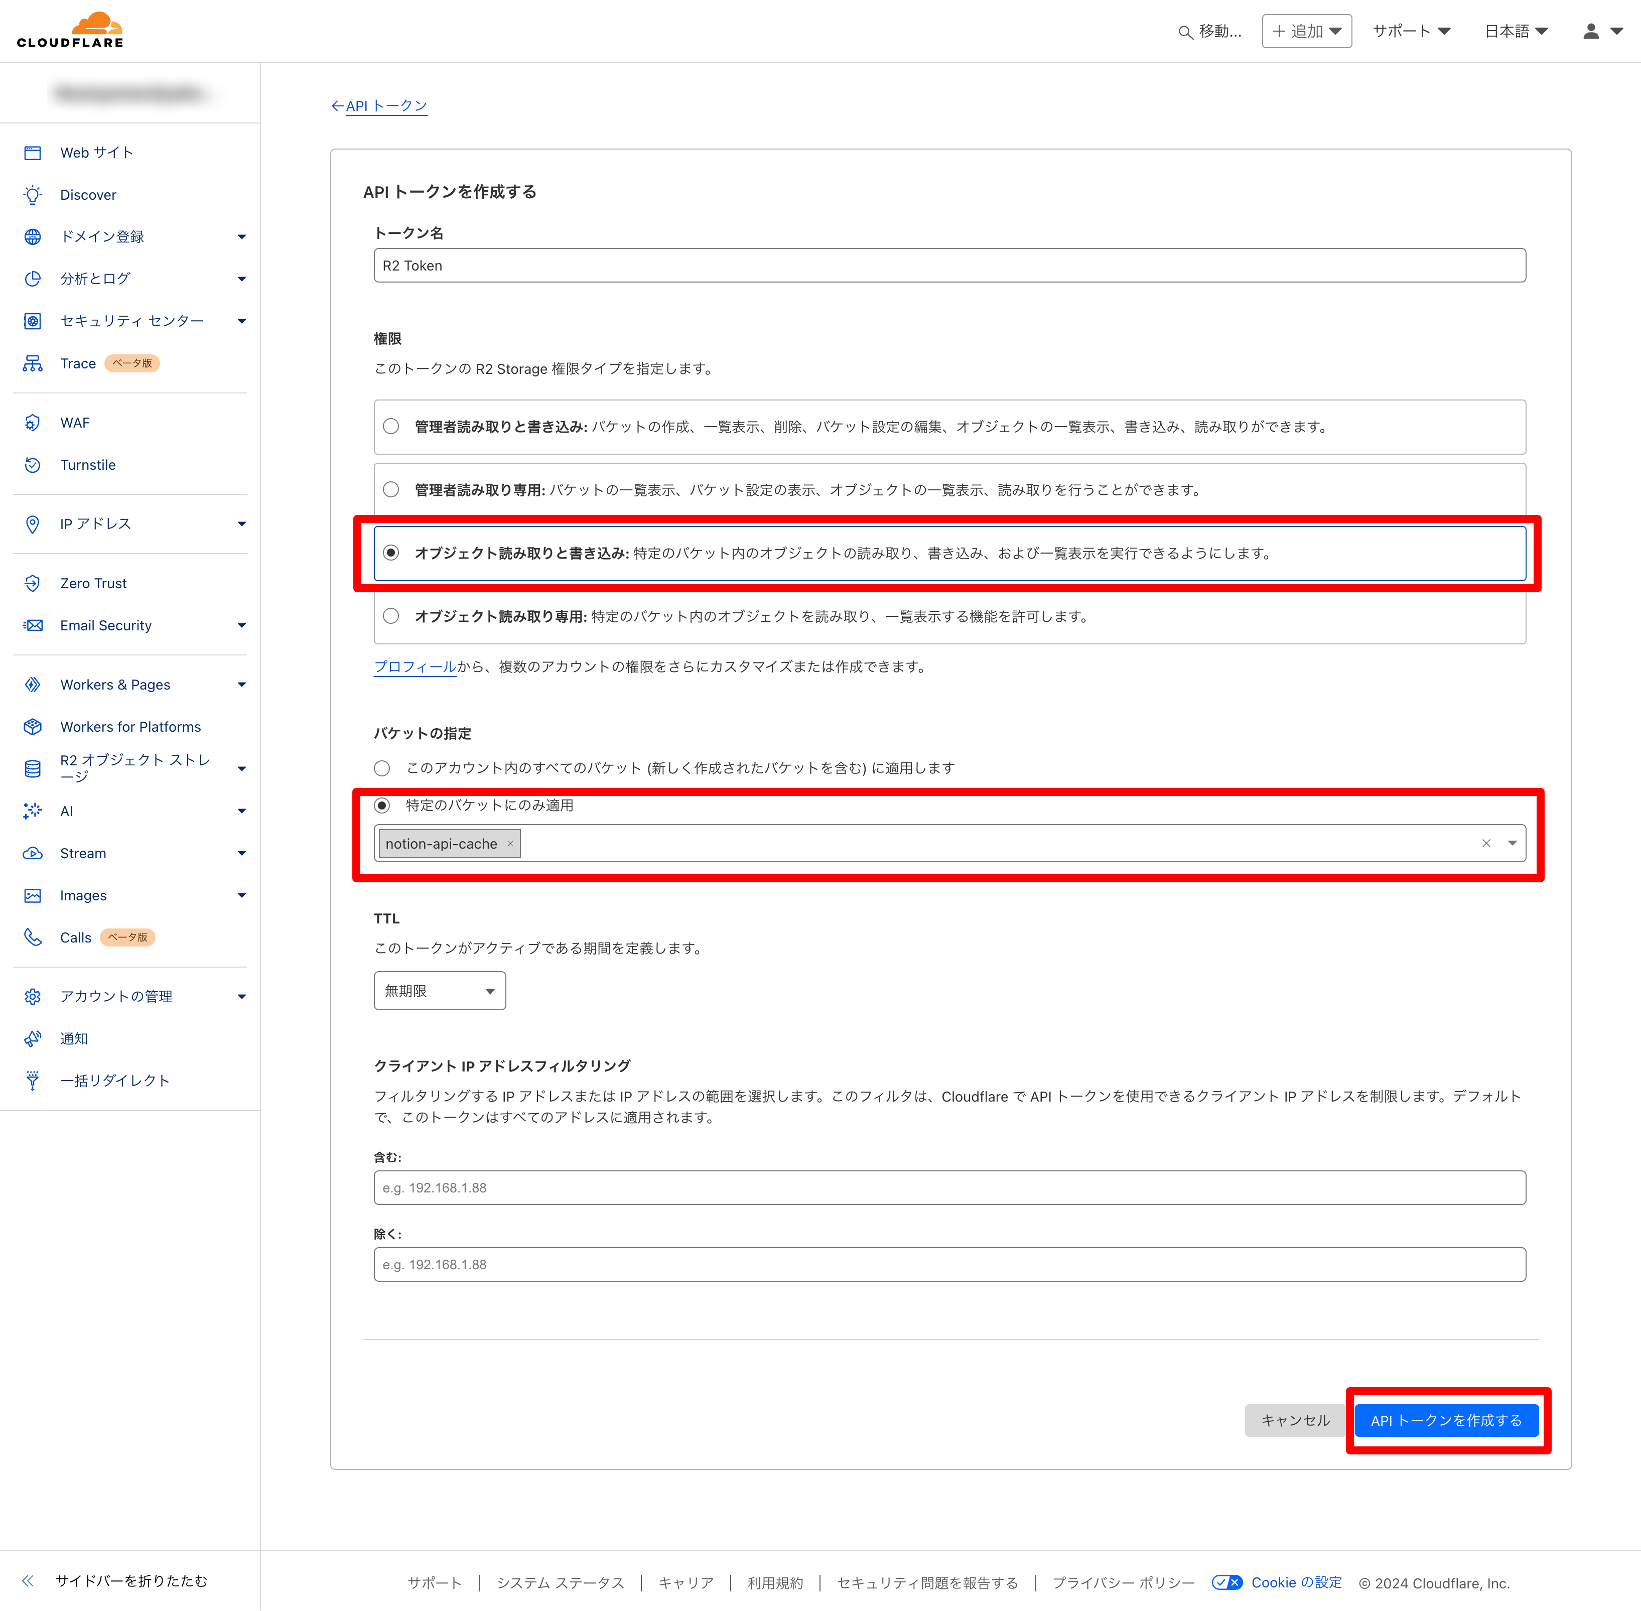Click the 分析とログ pie chart icon

[32, 279]
